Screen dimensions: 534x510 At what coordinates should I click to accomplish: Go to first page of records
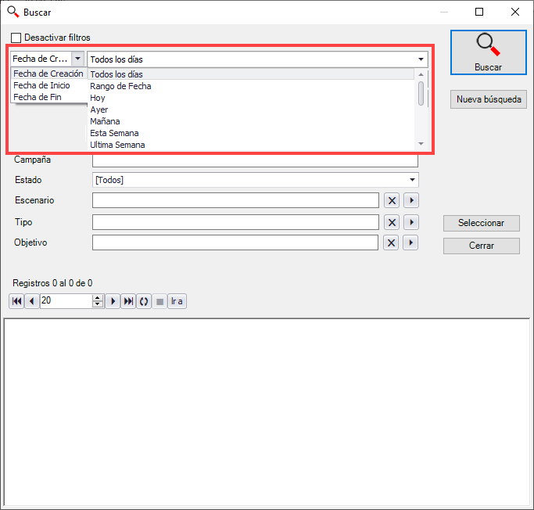pyautogui.click(x=16, y=301)
